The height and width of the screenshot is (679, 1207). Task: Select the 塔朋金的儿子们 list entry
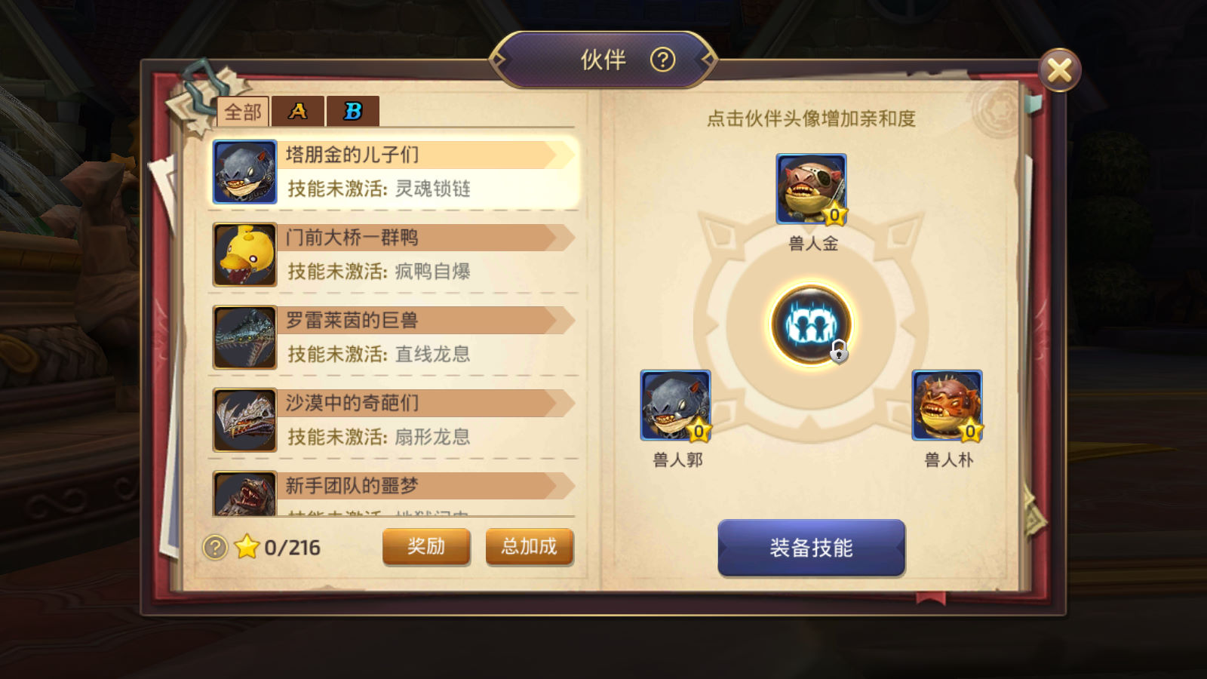[x=395, y=172]
